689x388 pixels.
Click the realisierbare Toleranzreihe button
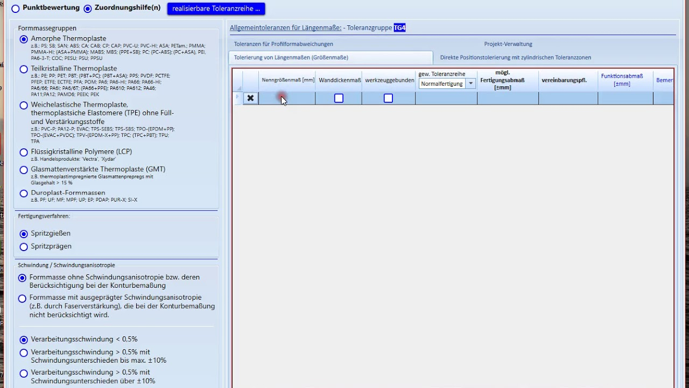click(216, 9)
